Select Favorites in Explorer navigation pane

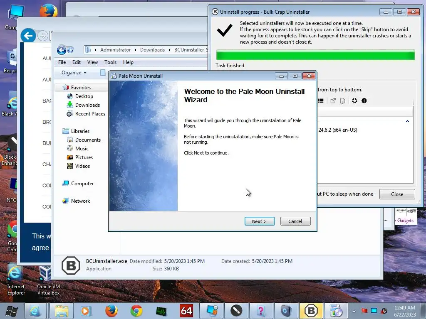[x=81, y=88]
